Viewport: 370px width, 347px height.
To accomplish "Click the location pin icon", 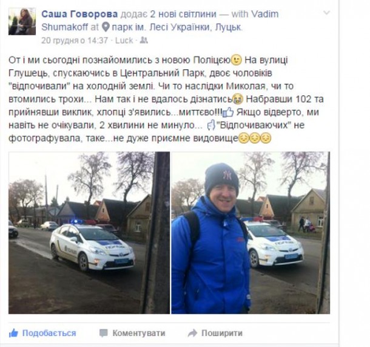I will point(106,27).
